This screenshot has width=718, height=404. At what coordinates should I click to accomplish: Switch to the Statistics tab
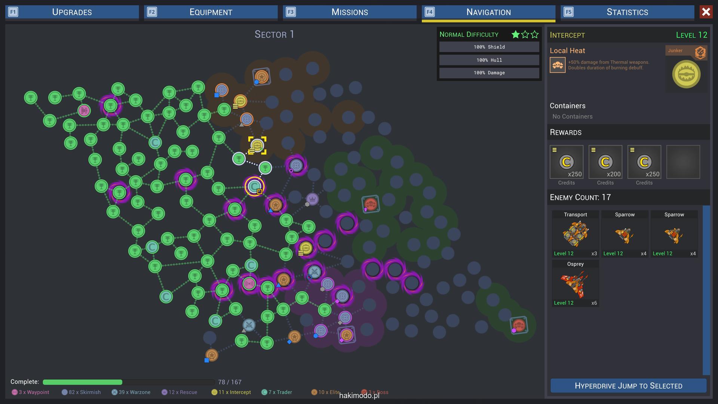627,12
